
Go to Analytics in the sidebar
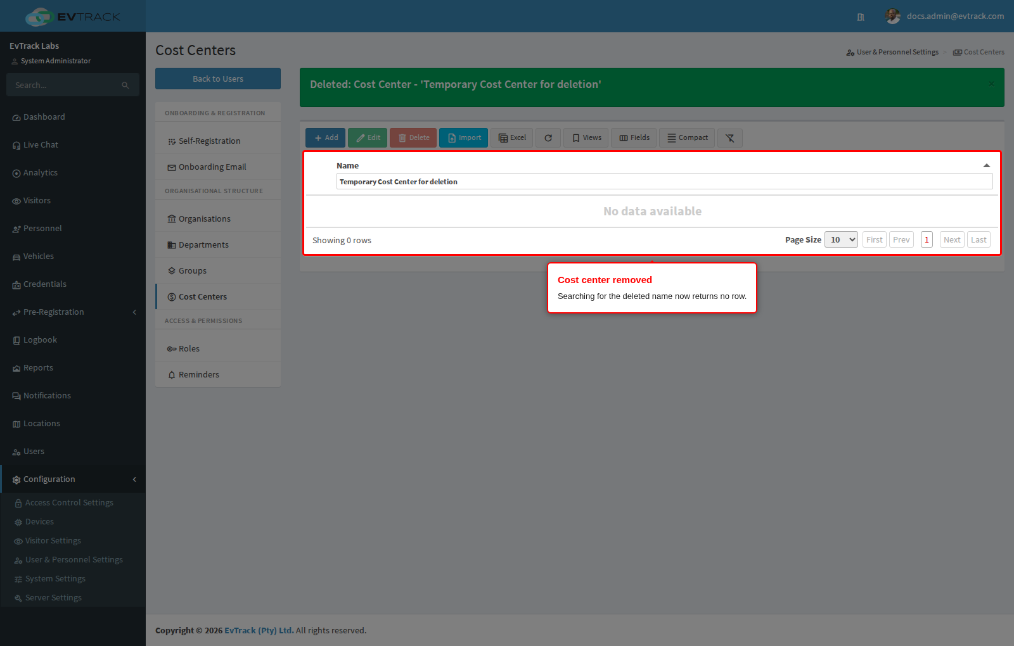tap(73, 173)
